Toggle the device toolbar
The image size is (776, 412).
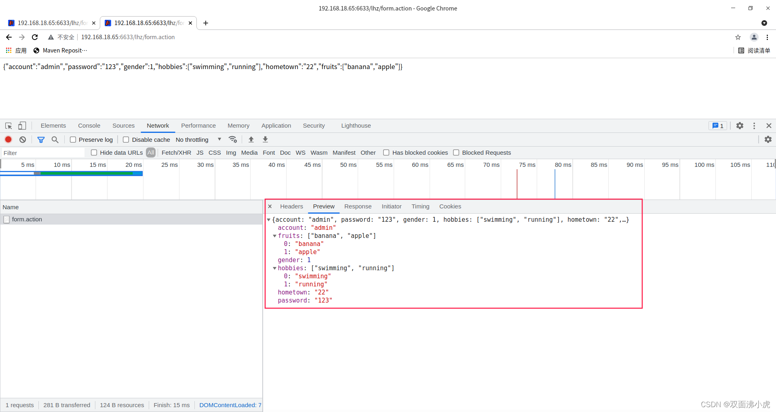(x=22, y=126)
